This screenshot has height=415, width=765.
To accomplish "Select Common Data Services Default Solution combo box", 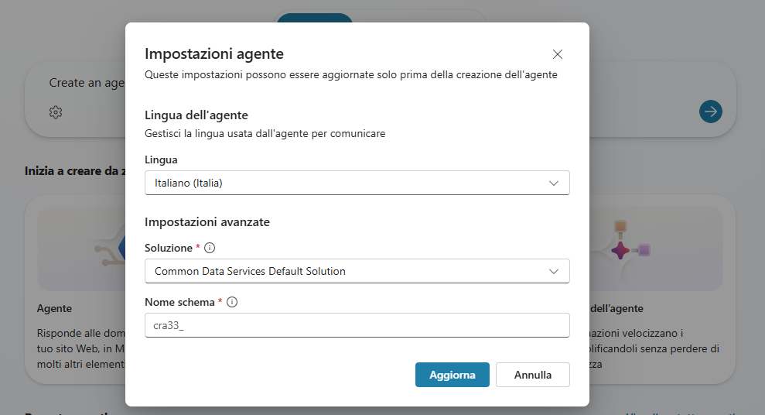I will point(357,271).
